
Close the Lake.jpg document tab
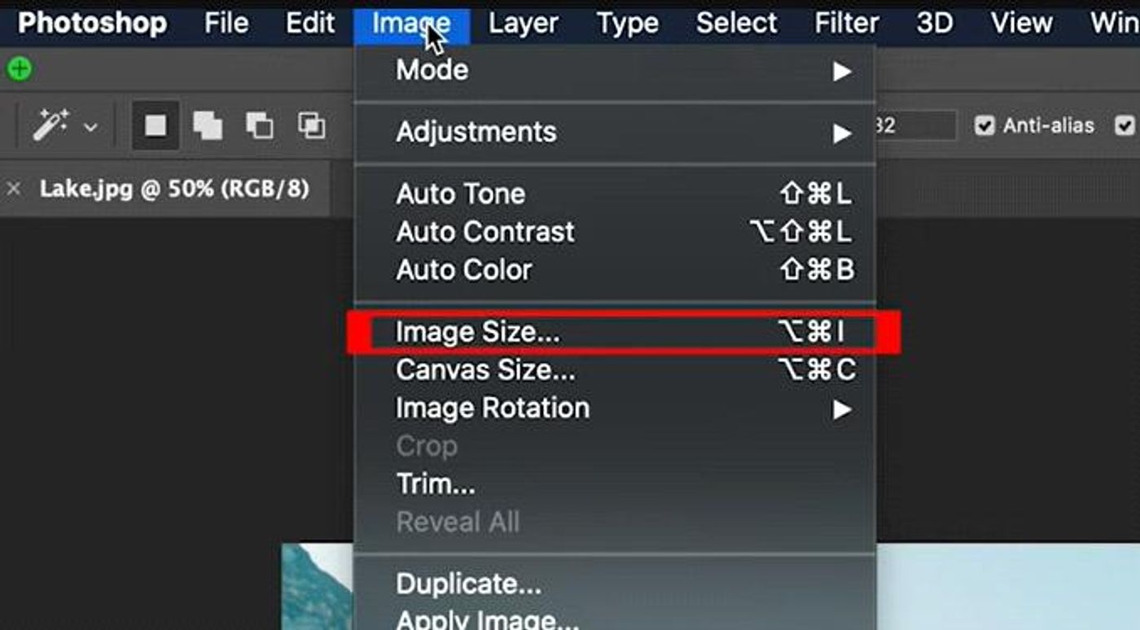[14, 190]
